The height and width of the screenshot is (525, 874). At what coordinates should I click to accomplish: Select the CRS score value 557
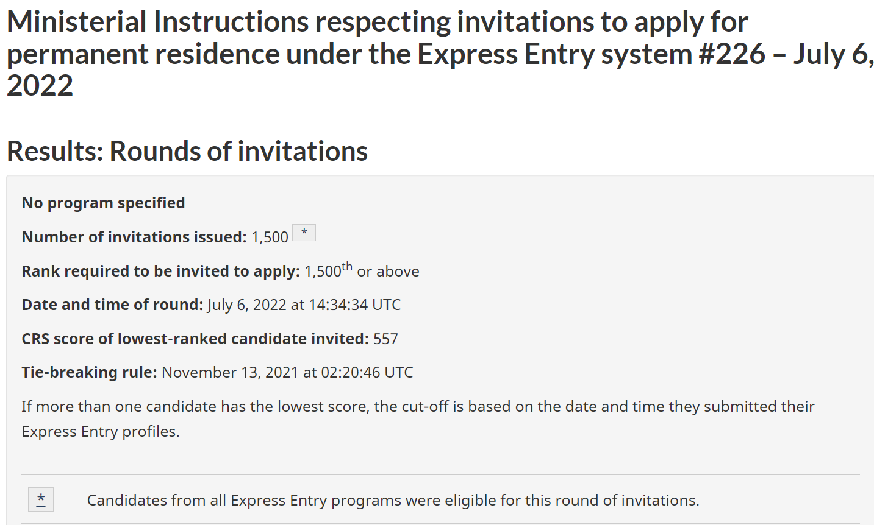385,339
